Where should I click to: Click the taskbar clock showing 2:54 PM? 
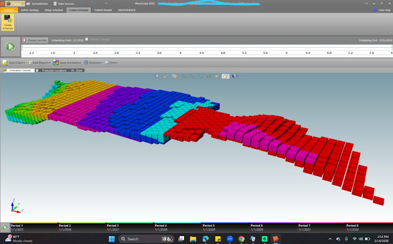381,238
